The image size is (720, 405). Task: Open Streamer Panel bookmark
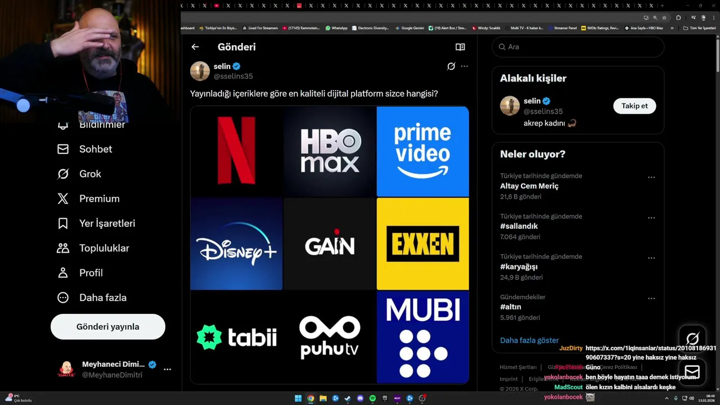(x=562, y=28)
